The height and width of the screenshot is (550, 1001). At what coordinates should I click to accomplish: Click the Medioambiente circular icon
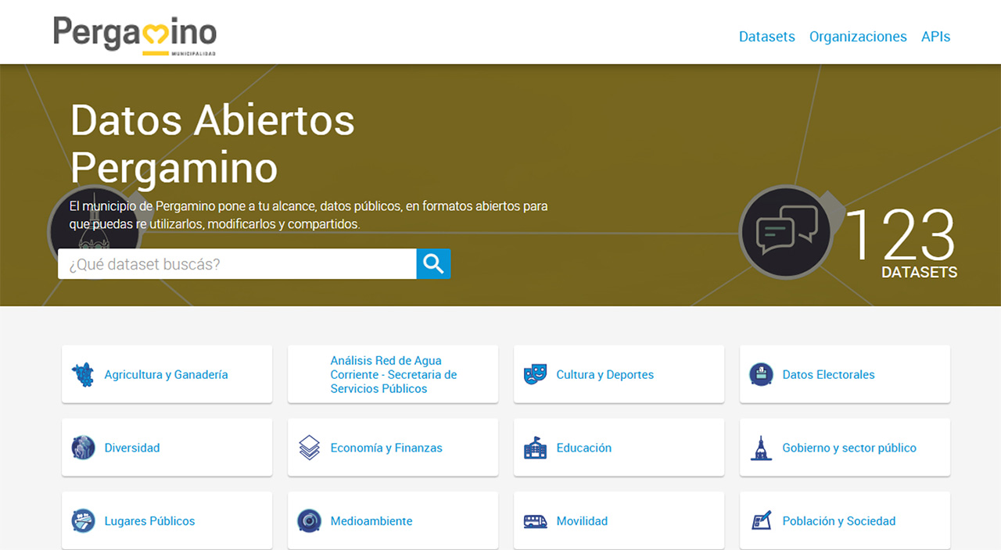click(310, 521)
